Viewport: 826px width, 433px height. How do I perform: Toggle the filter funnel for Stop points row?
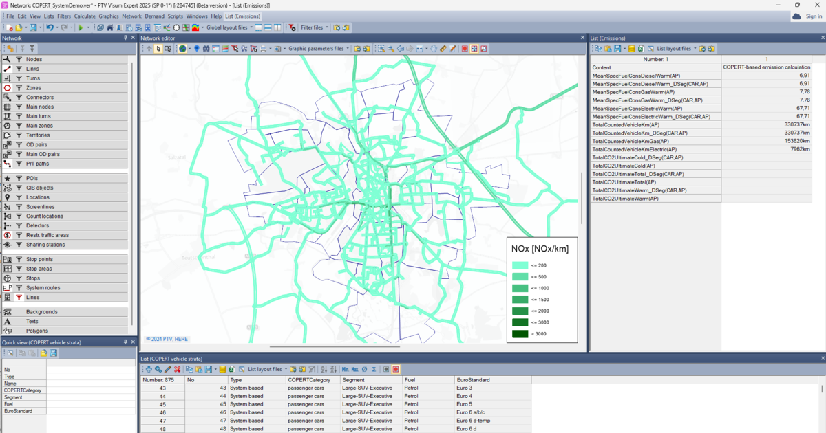(x=19, y=259)
